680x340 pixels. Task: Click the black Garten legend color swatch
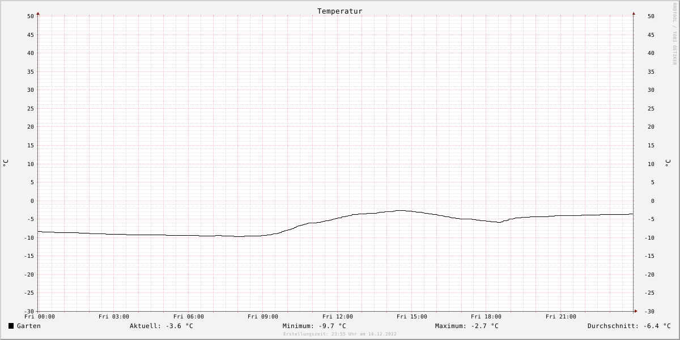click(x=11, y=326)
